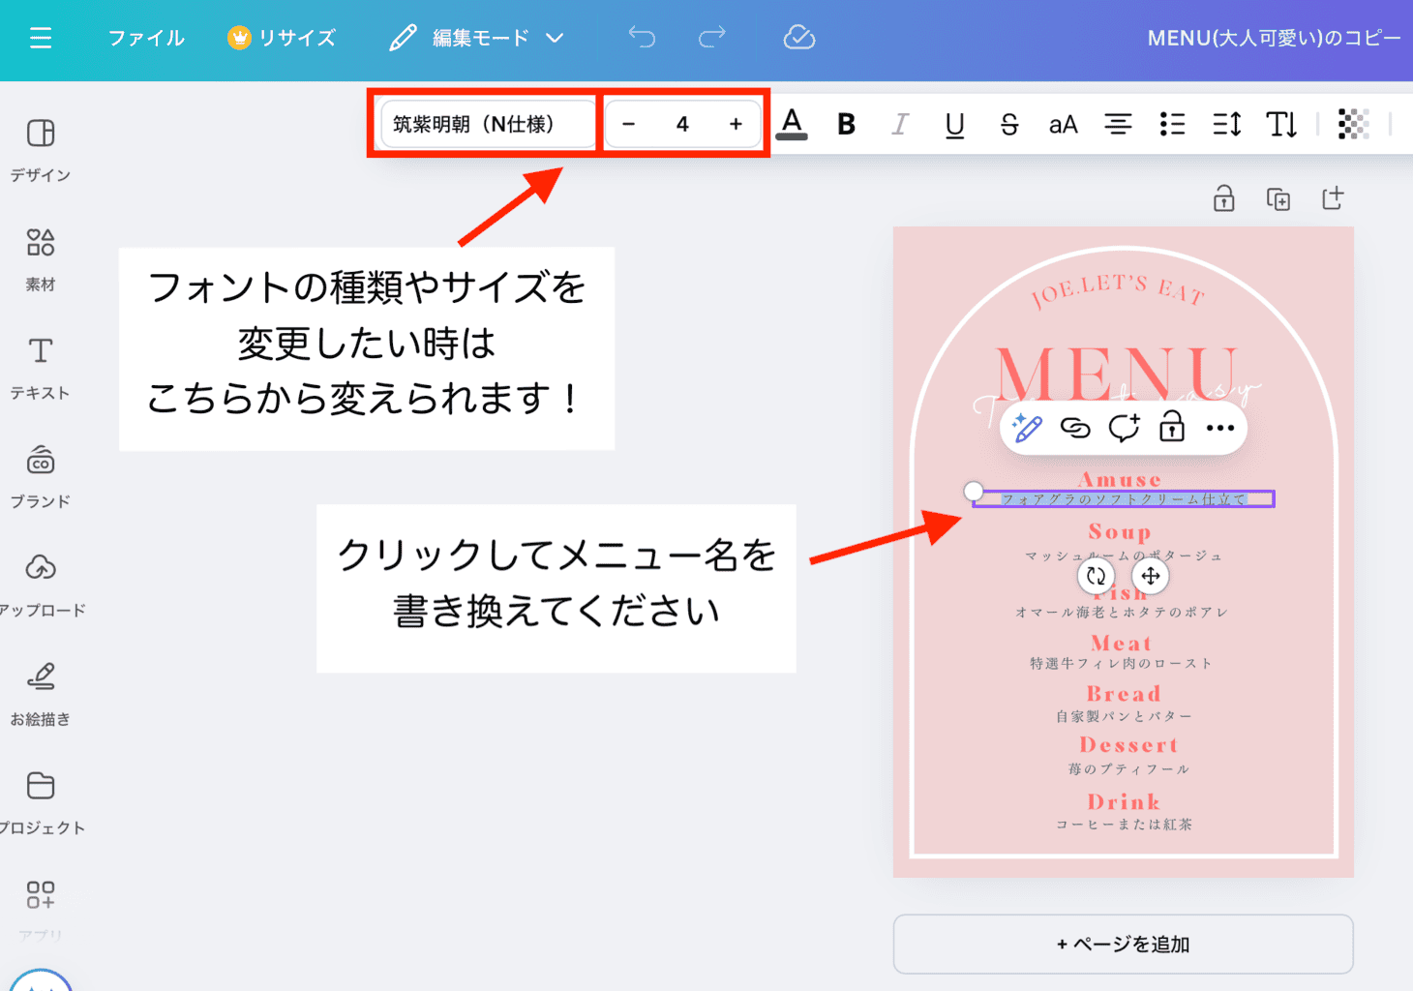The width and height of the screenshot is (1413, 991).
Task: Click the redo arrow icon
Action: 711,38
